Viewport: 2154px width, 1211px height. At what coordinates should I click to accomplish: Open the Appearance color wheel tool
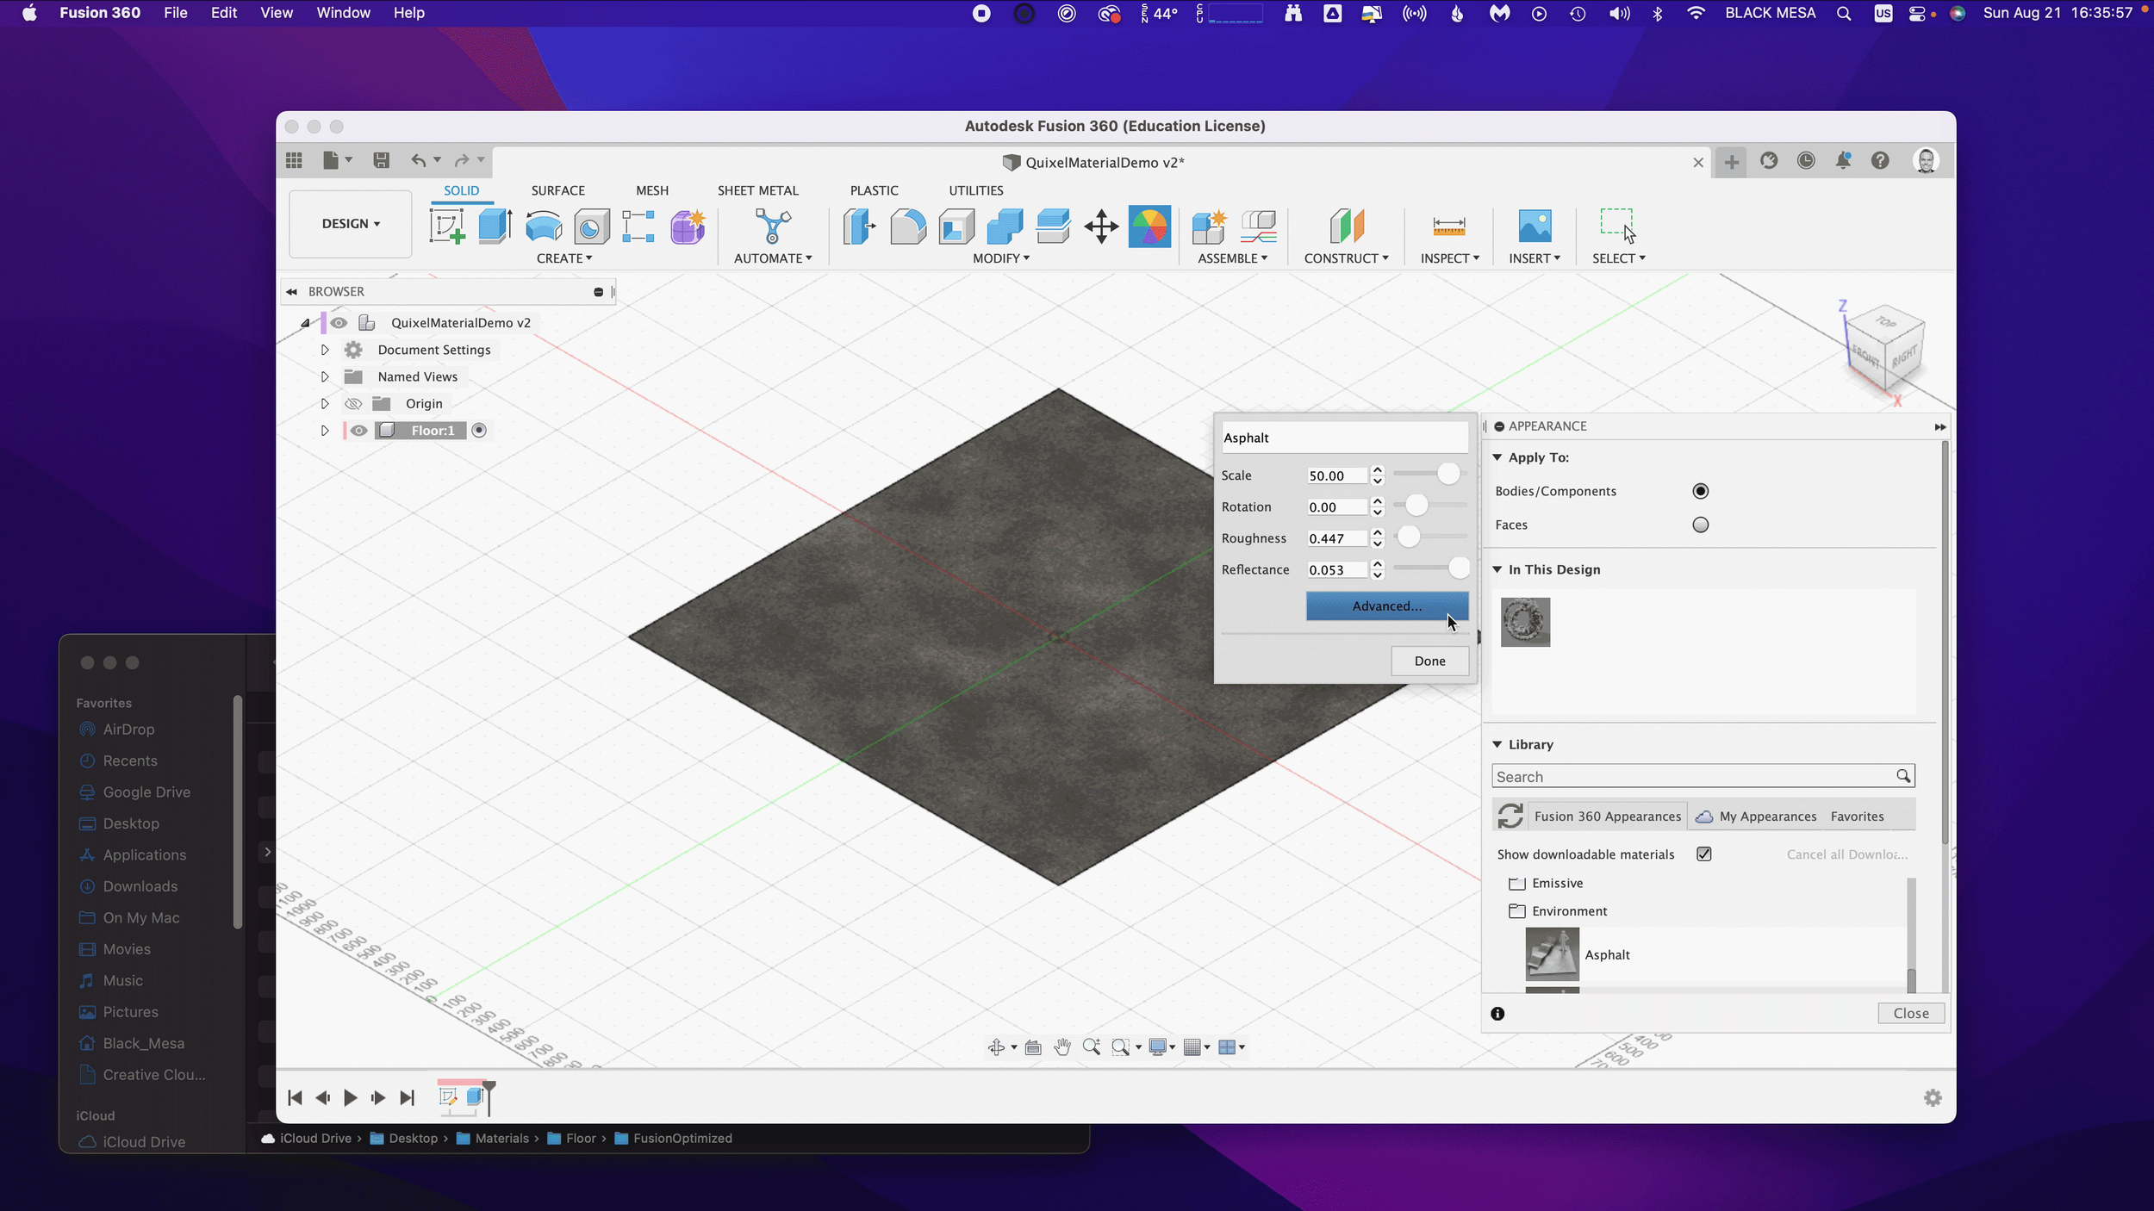coord(1149,227)
